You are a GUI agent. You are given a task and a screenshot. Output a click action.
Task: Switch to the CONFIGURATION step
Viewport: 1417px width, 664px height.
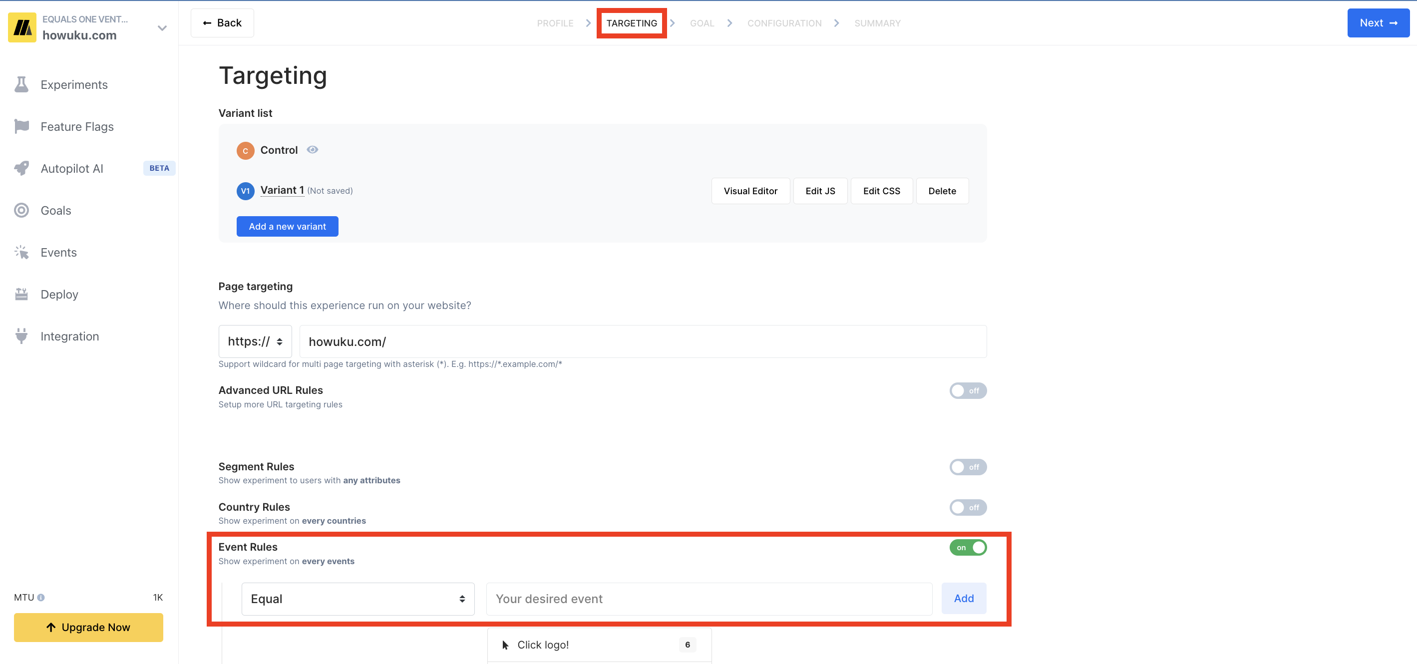point(784,23)
